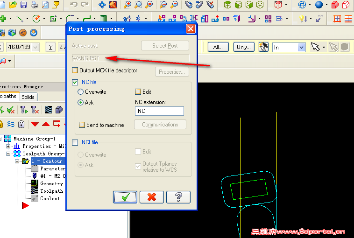
Task: Collapse the Toolpath Group node
Action: 8,154
